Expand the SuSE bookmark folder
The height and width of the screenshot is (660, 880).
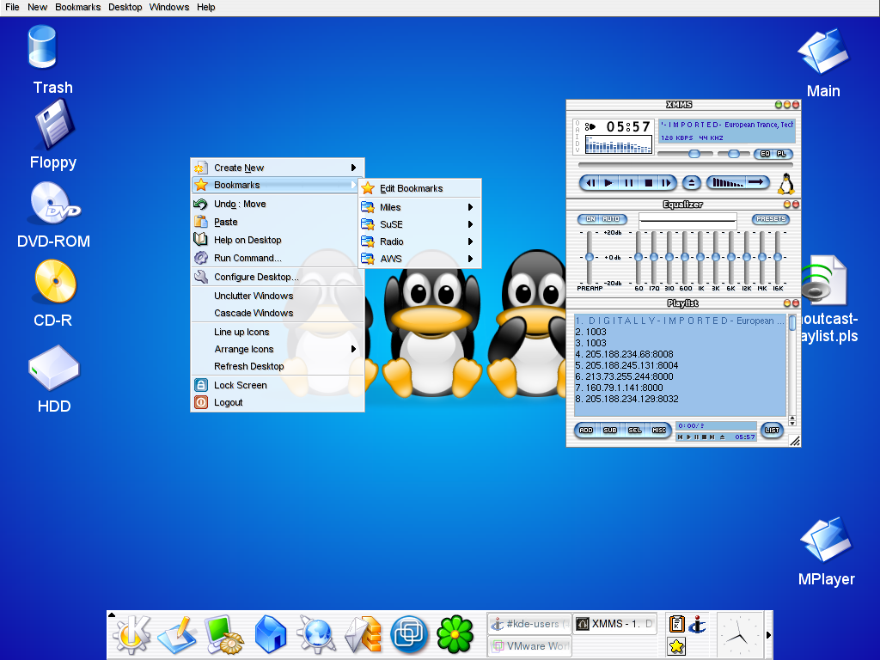click(419, 224)
